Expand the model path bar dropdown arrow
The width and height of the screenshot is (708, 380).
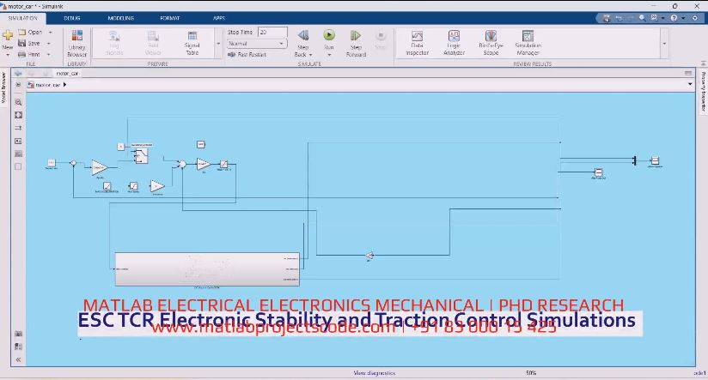(x=690, y=85)
